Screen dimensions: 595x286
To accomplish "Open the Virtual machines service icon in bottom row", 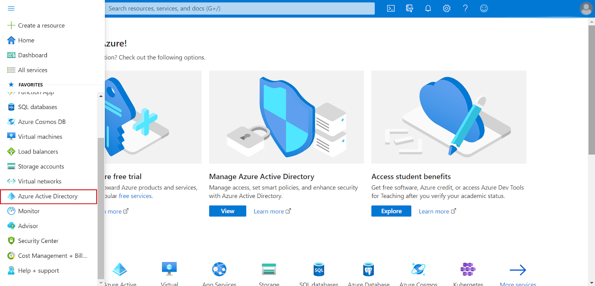I will [x=169, y=269].
